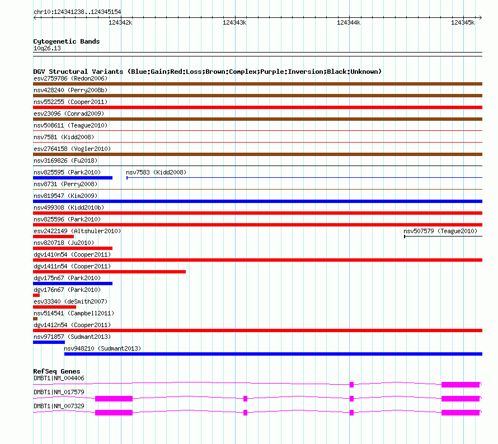Click the blue bar under nsv819547
The height and width of the screenshot is (444, 498).
click(x=257, y=201)
